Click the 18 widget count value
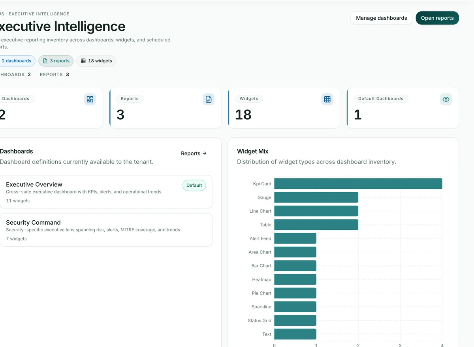Screen dimensions: 474x347 (243, 114)
